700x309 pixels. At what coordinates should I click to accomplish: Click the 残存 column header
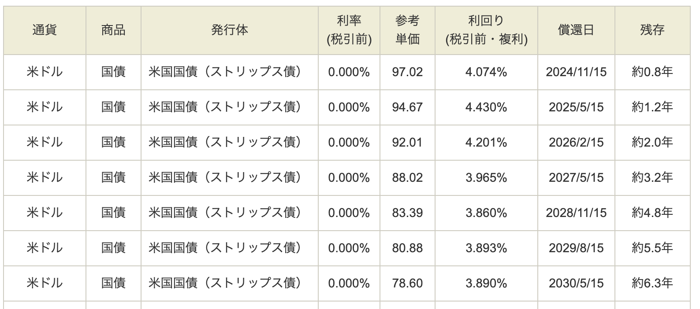pyautogui.click(x=652, y=30)
